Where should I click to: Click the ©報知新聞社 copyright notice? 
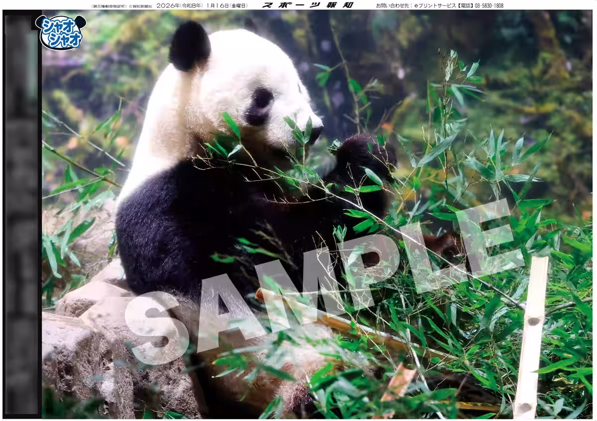click(140, 6)
